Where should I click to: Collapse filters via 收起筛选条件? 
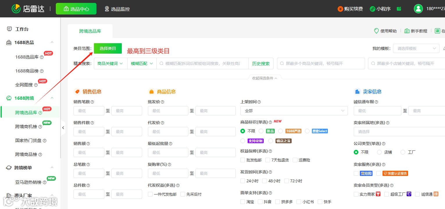[265, 78]
